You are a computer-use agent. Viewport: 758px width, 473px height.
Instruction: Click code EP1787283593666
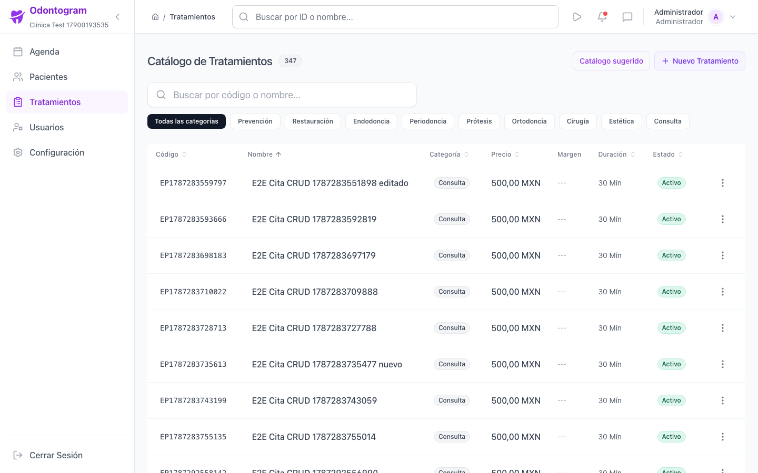193,219
